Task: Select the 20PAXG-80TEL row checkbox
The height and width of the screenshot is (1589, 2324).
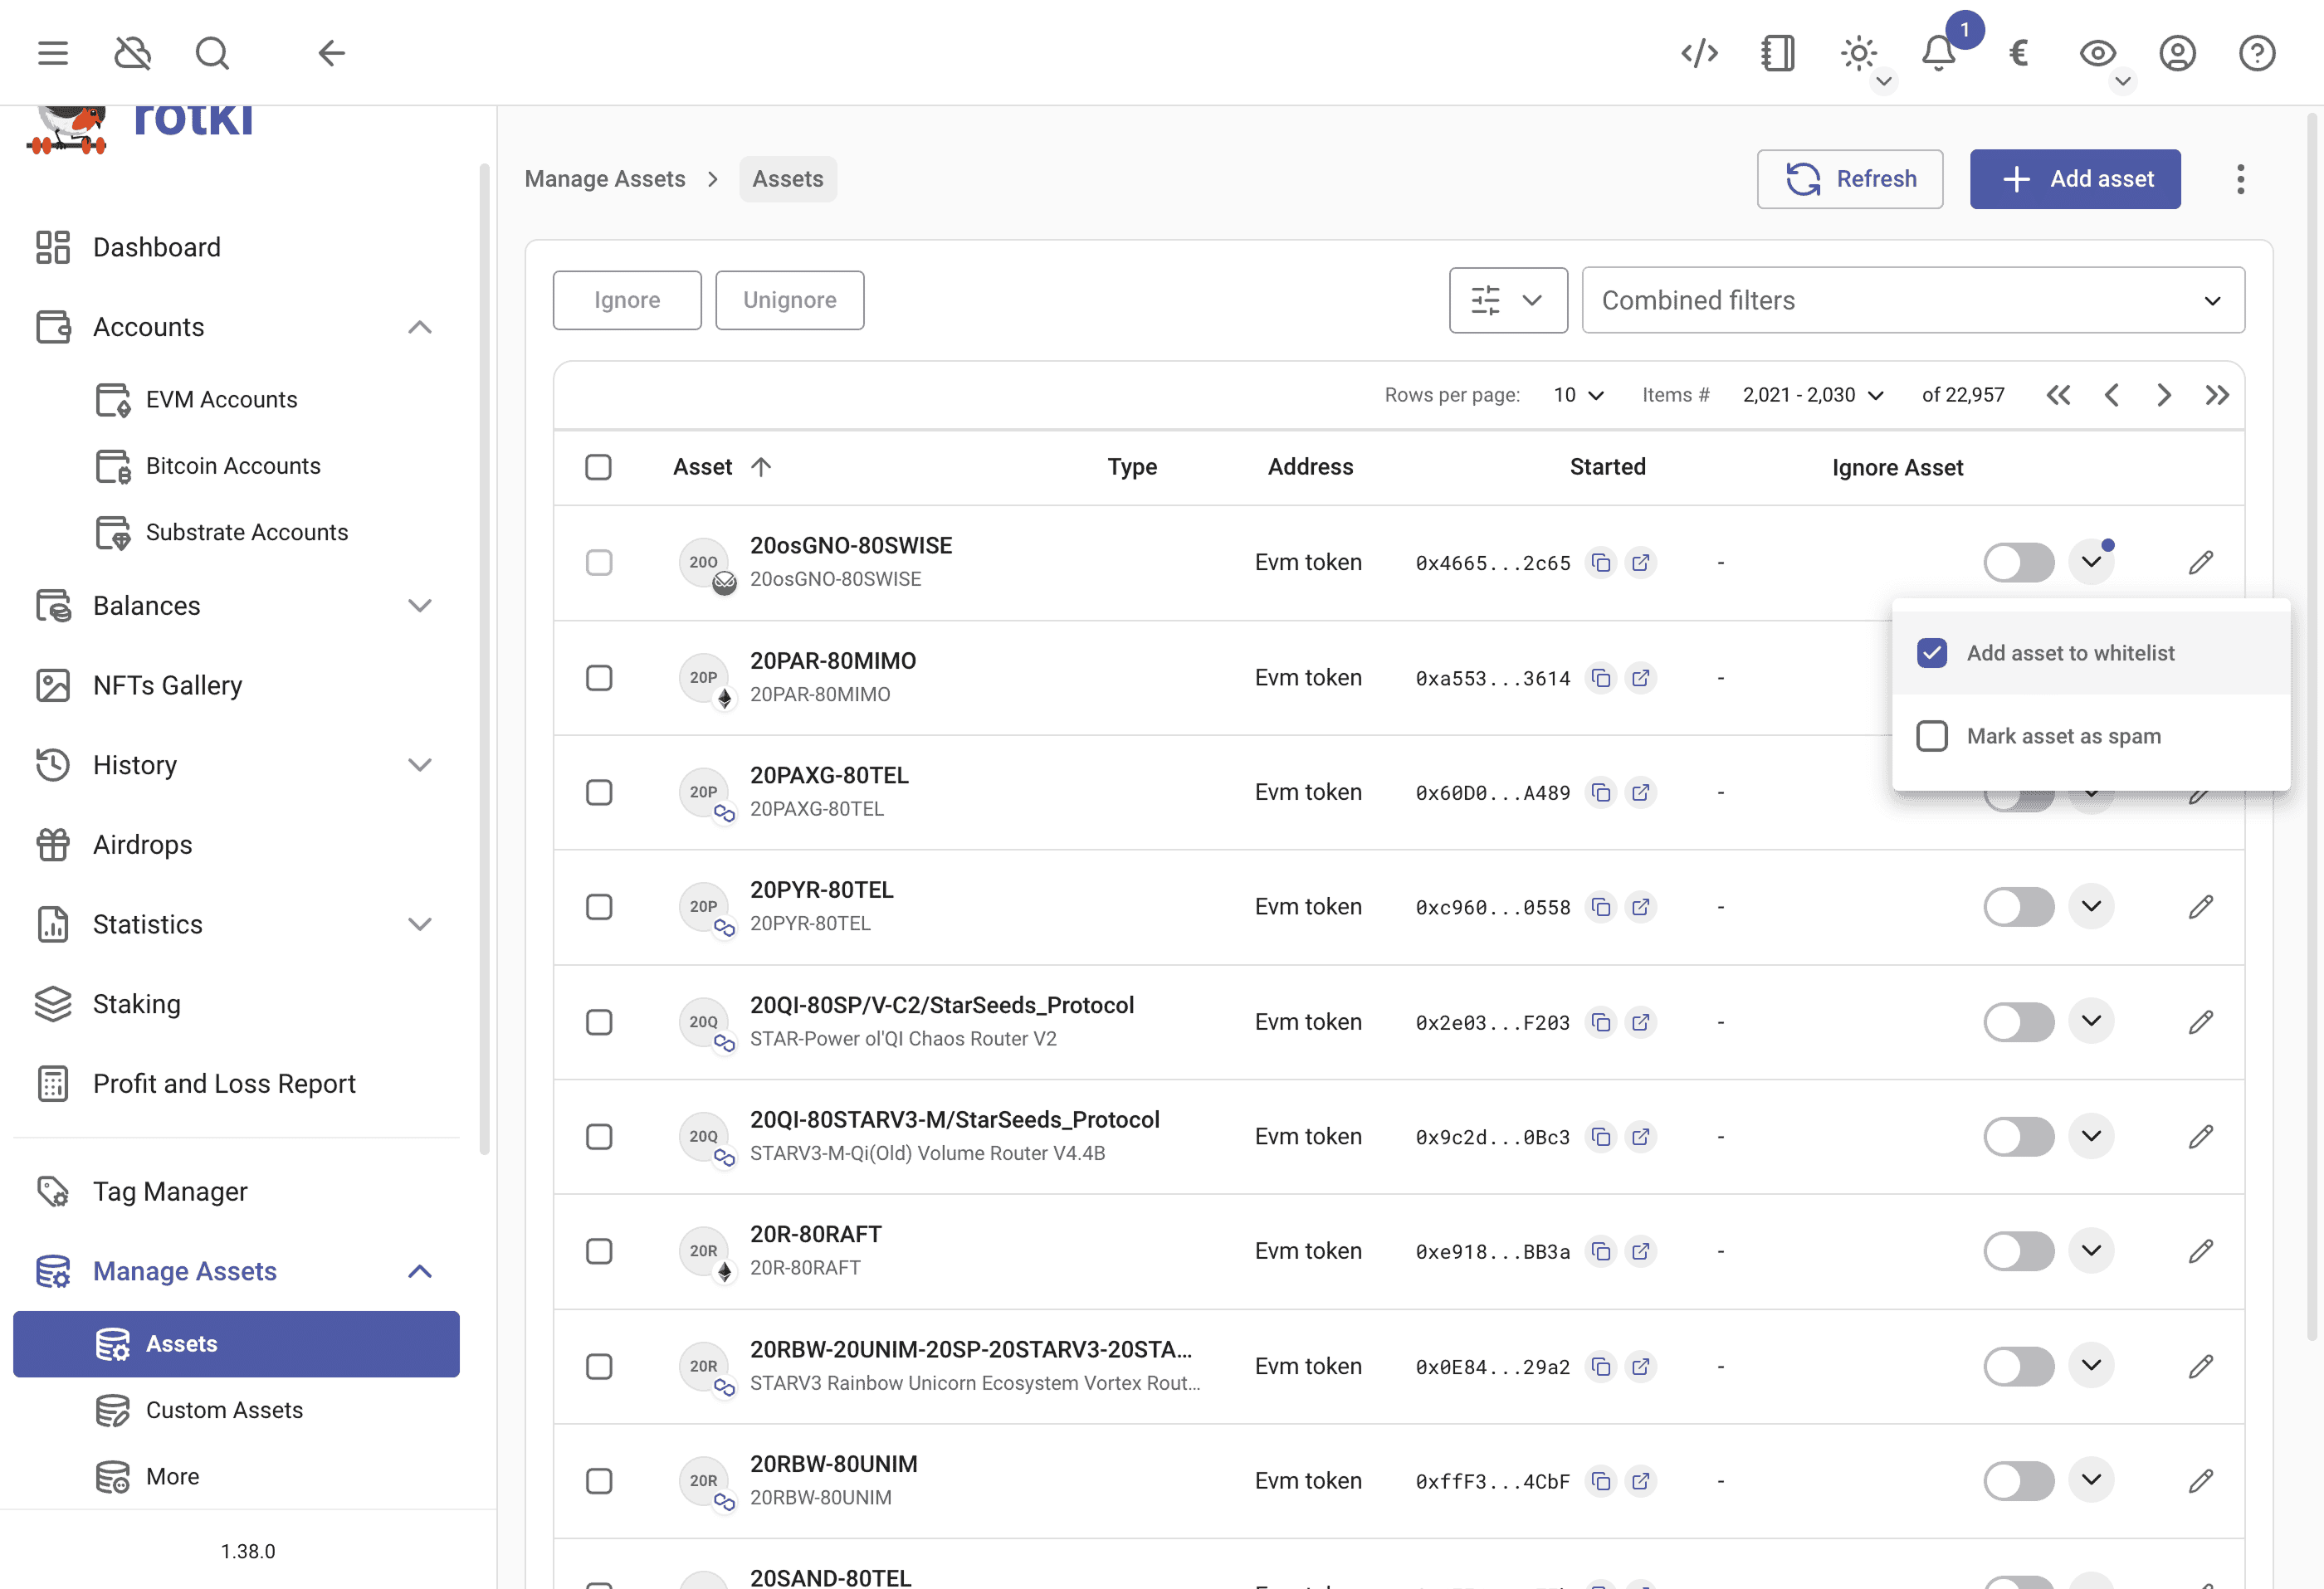Action: point(599,792)
